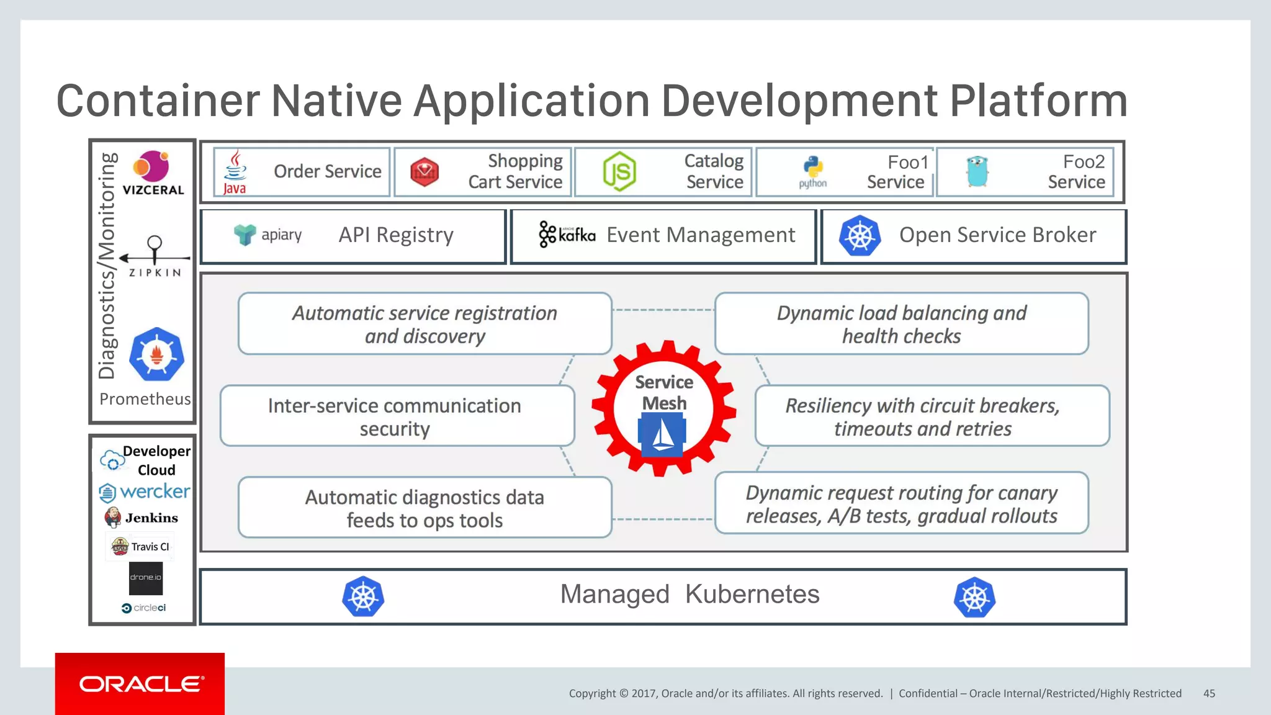Click the Zipkin logo
Viewport: 1271px width, 715px height.
tap(155, 256)
